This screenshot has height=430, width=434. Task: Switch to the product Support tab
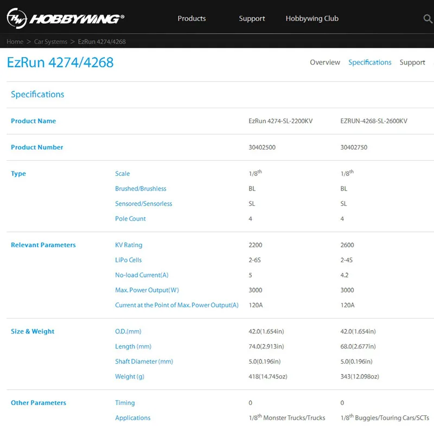412,62
